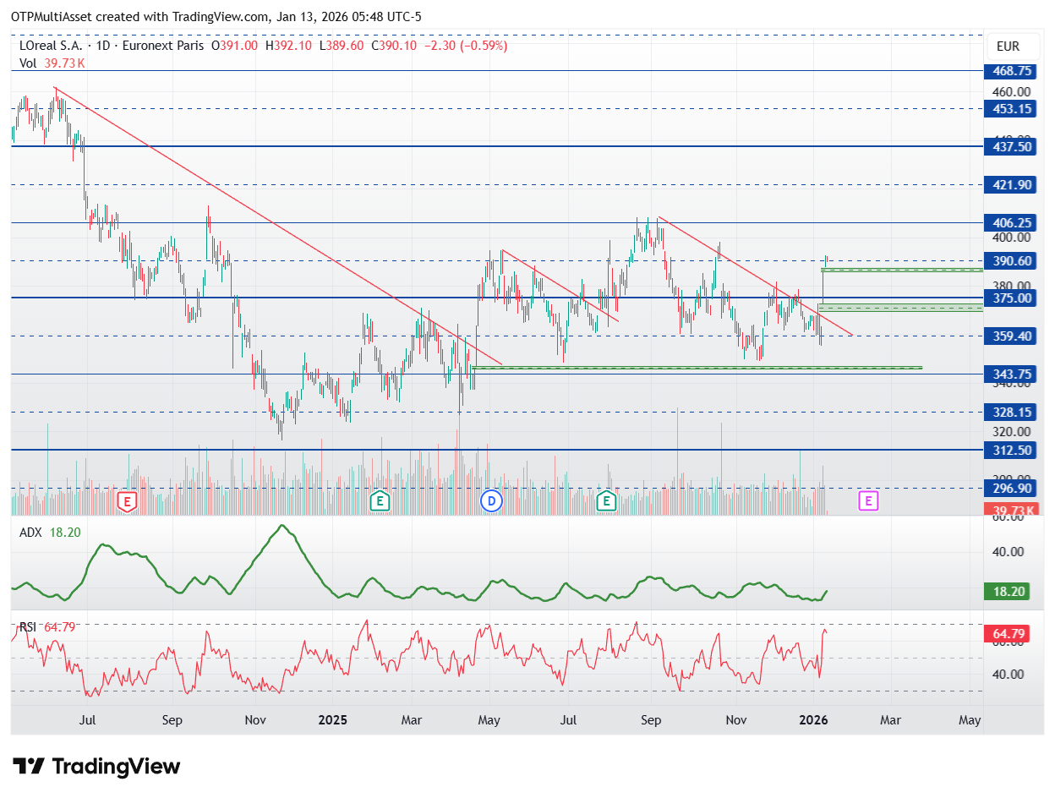This screenshot has height=798, width=1055.
Task: Click the RSI indicator label
Action: (28, 626)
